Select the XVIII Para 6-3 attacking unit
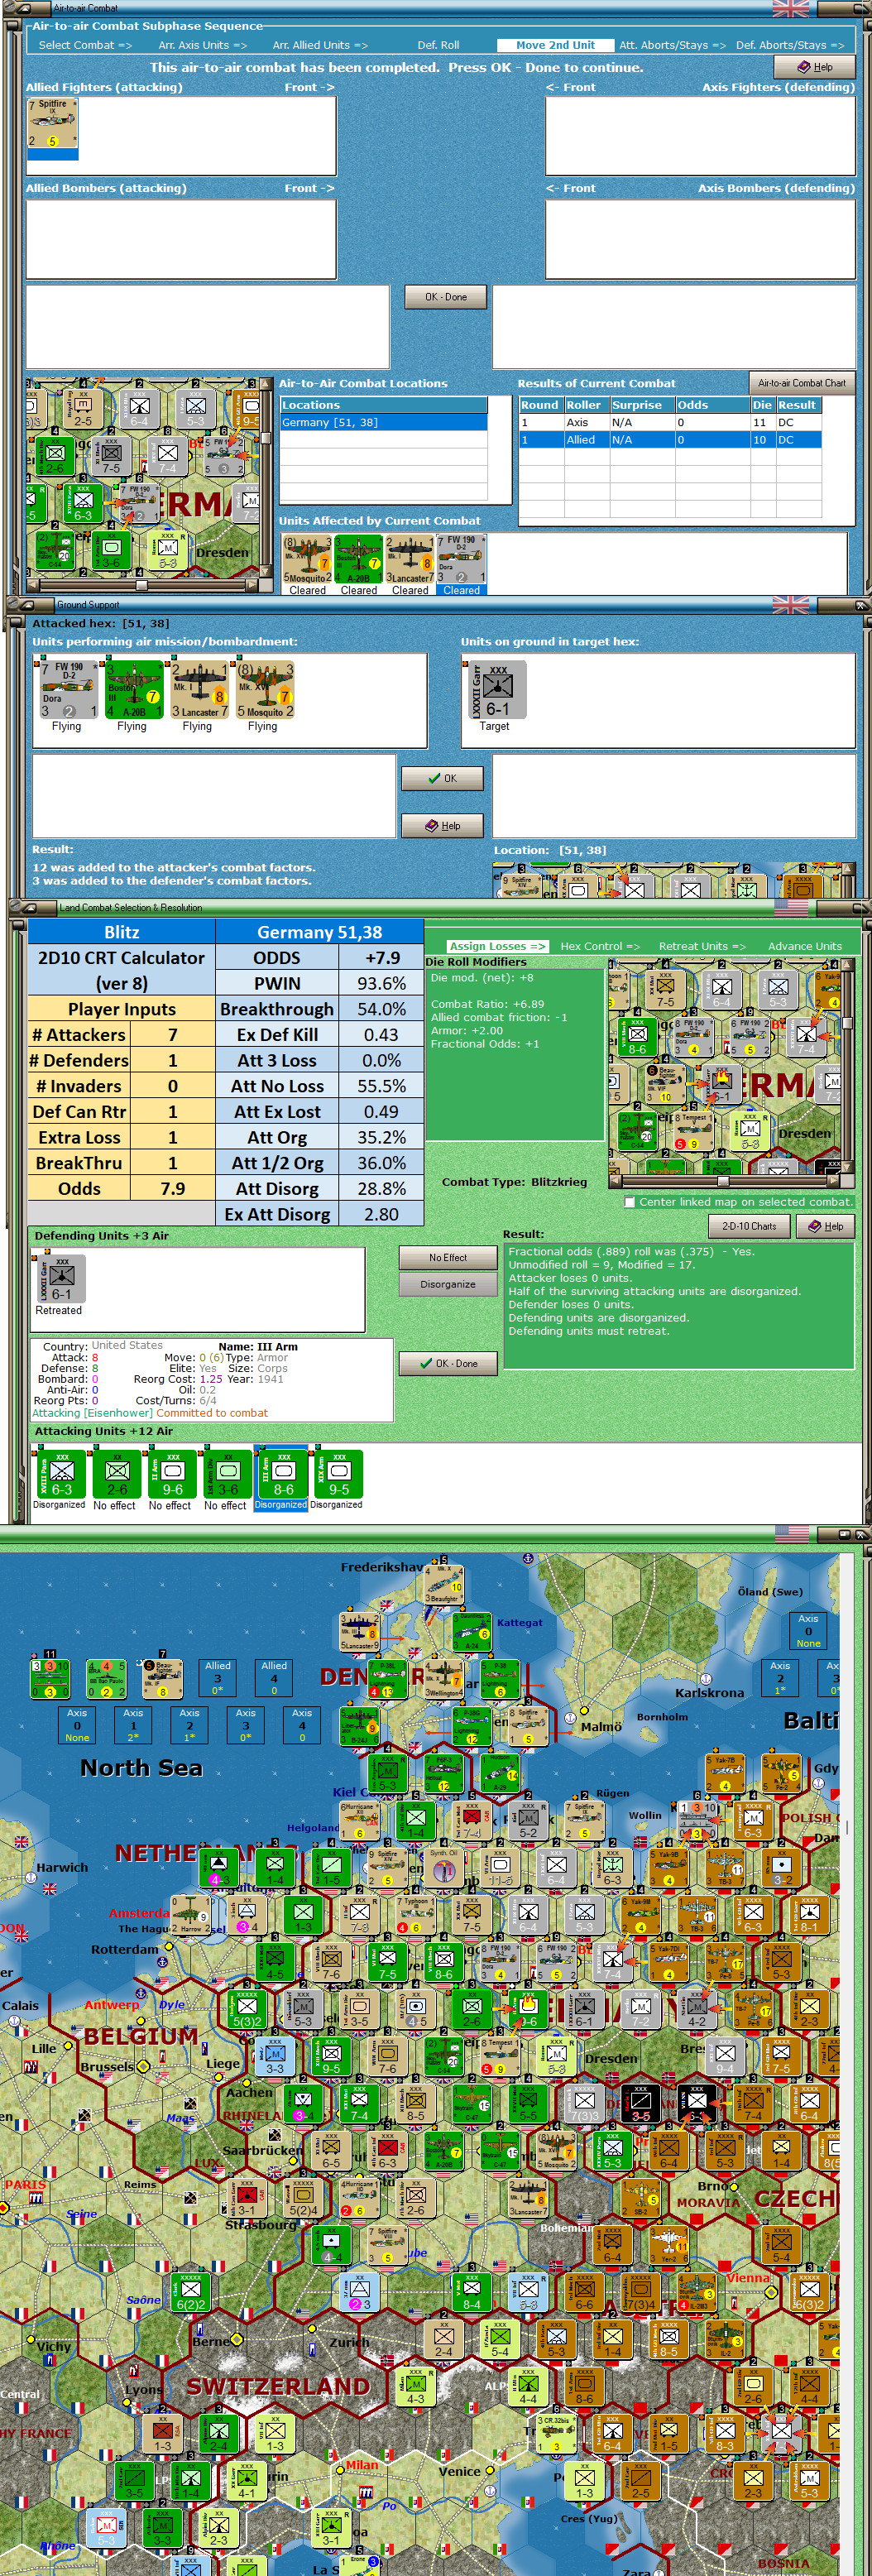872x2576 pixels. coord(61,1474)
